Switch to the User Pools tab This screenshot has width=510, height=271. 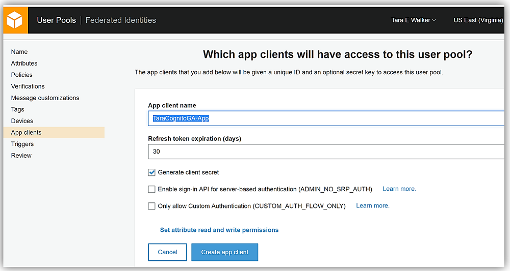point(56,20)
